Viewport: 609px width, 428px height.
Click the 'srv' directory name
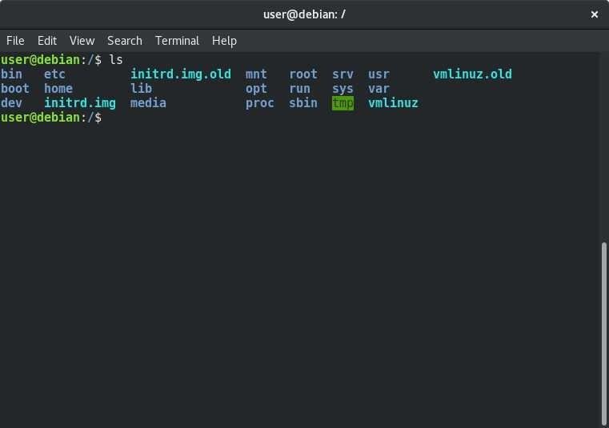[343, 74]
